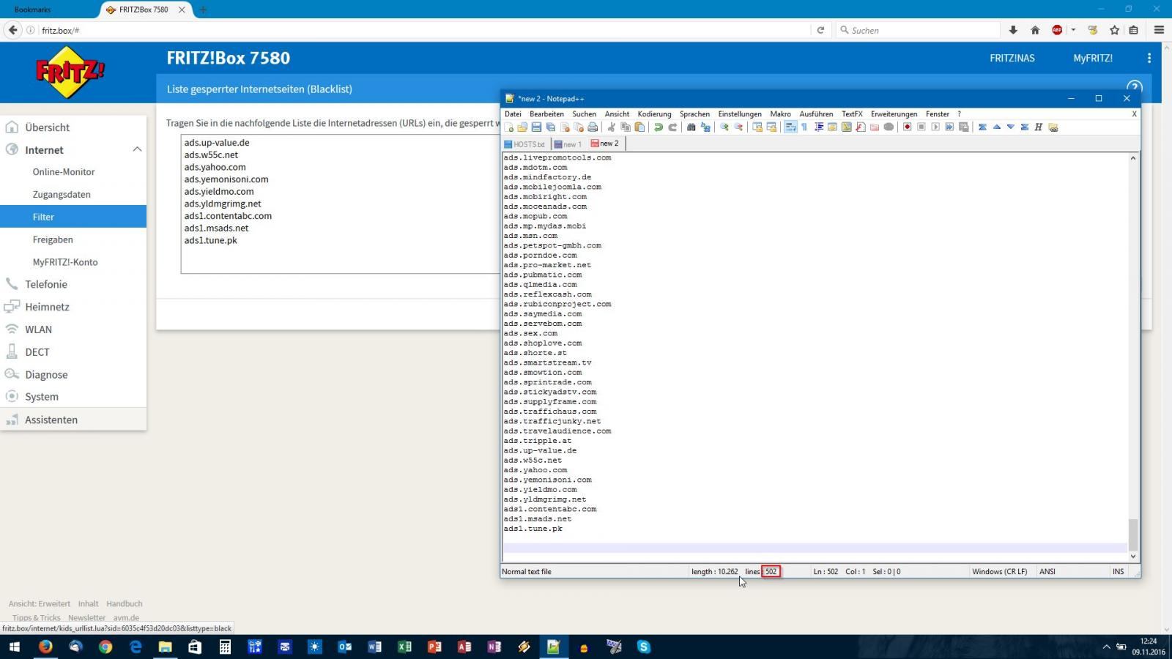
Task: Click the Paste clipboard icon in Notepad++
Action: (x=639, y=127)
